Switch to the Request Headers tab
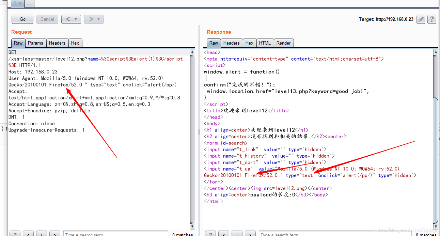 coord(57,43)
